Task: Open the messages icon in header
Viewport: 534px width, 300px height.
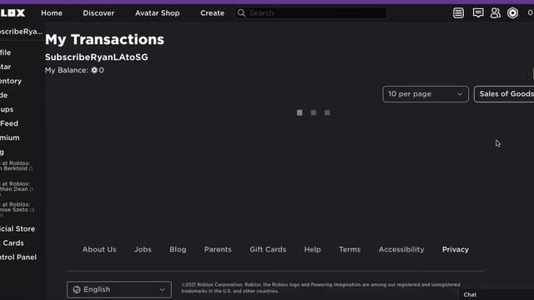Action: [x=478, y=13]
